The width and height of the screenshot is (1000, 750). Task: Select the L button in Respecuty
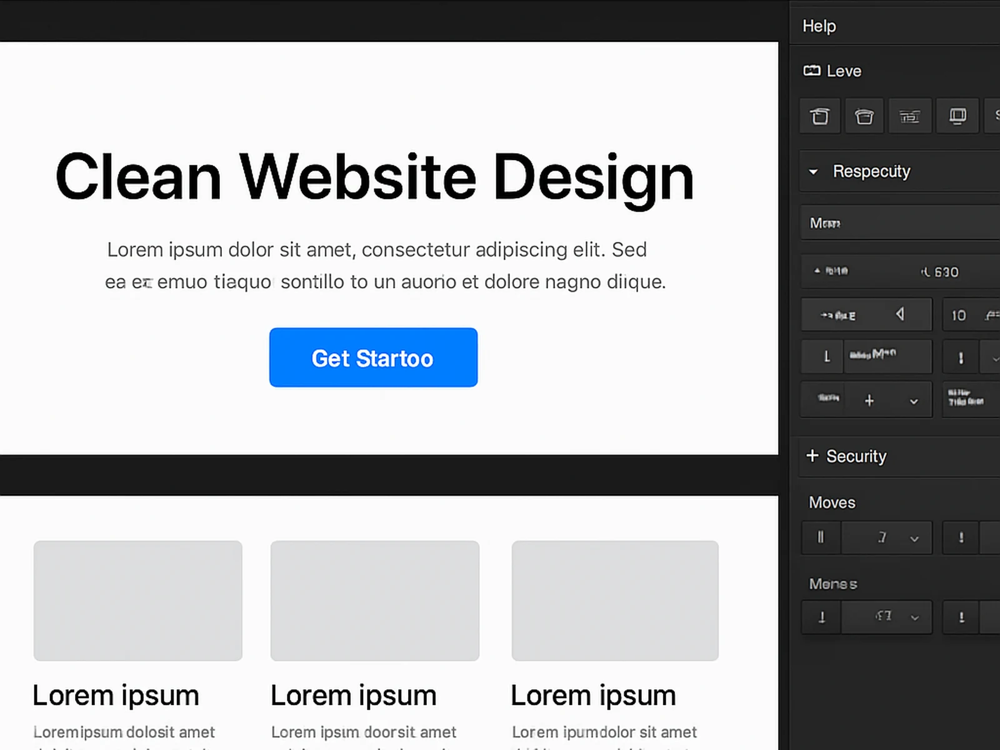(x=822, y=357)
